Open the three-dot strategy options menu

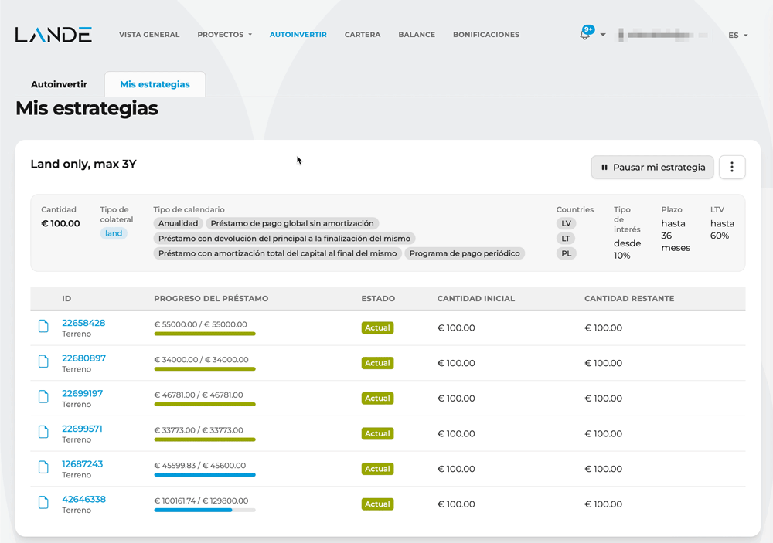(x=731, y=167)
